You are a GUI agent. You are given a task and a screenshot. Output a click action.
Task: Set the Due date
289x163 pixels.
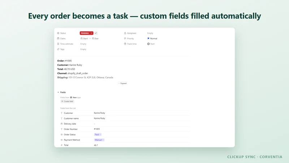[95, 38]
